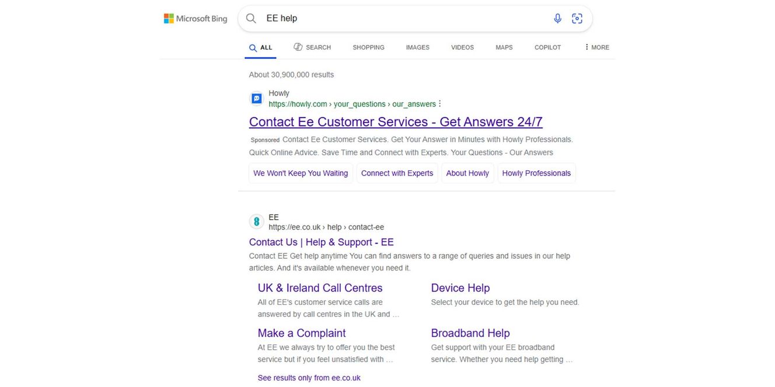Click the Howly site favicon
Viewport: 775px width, 387px height.
click(256, 98)
